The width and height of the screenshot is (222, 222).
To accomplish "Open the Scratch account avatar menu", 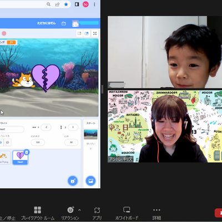I will pyautogui.click(x=75, y=23).
